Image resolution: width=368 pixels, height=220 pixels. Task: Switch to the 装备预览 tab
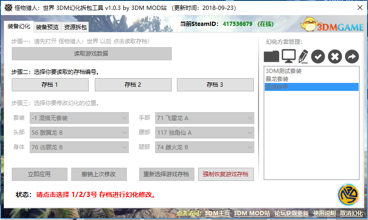coord(47,27)
